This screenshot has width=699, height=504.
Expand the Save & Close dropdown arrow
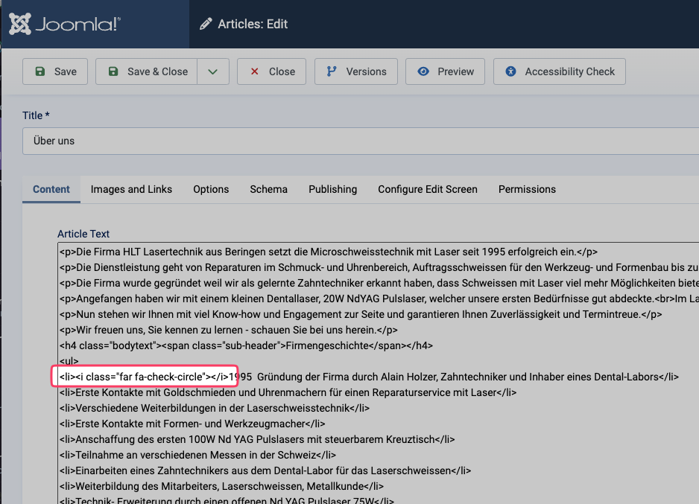click(x=213, y=71)
